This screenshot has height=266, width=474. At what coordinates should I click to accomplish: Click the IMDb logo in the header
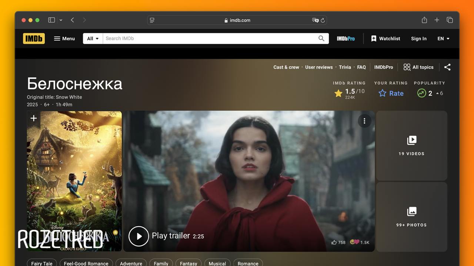point(34,38)
